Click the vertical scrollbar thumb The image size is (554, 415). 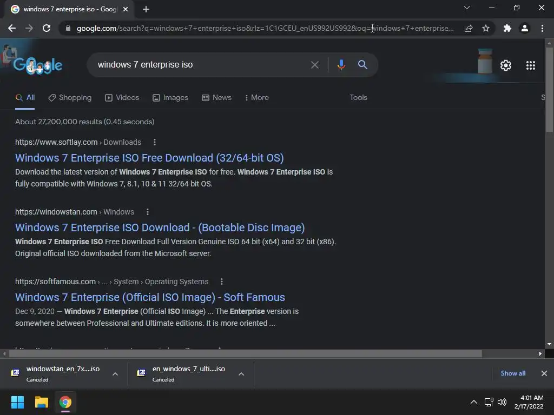click(549, 89)
